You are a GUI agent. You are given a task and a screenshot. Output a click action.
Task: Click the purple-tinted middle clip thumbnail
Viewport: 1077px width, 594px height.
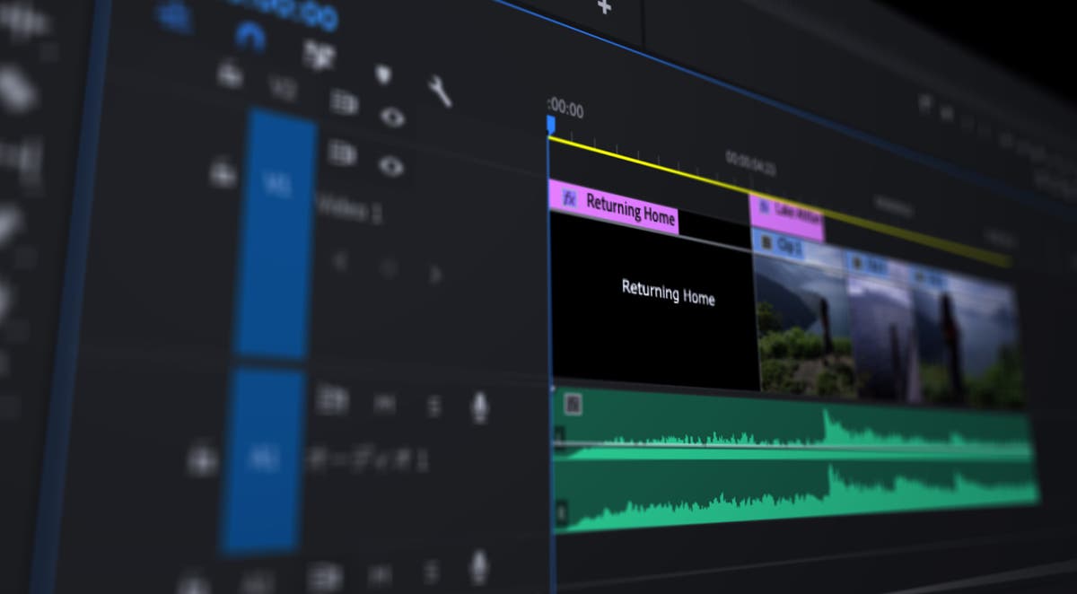pyautogui.click(x=884, y=337)
